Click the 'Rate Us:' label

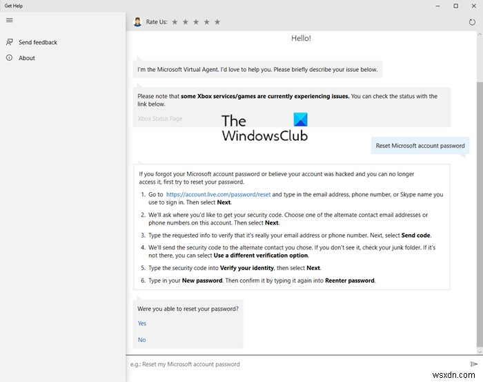point(157,22)
